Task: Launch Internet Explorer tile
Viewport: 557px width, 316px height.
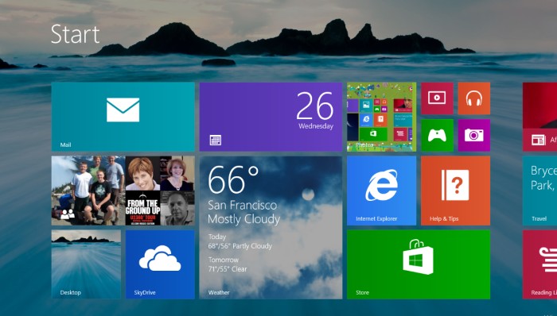Action: [381, 191]
